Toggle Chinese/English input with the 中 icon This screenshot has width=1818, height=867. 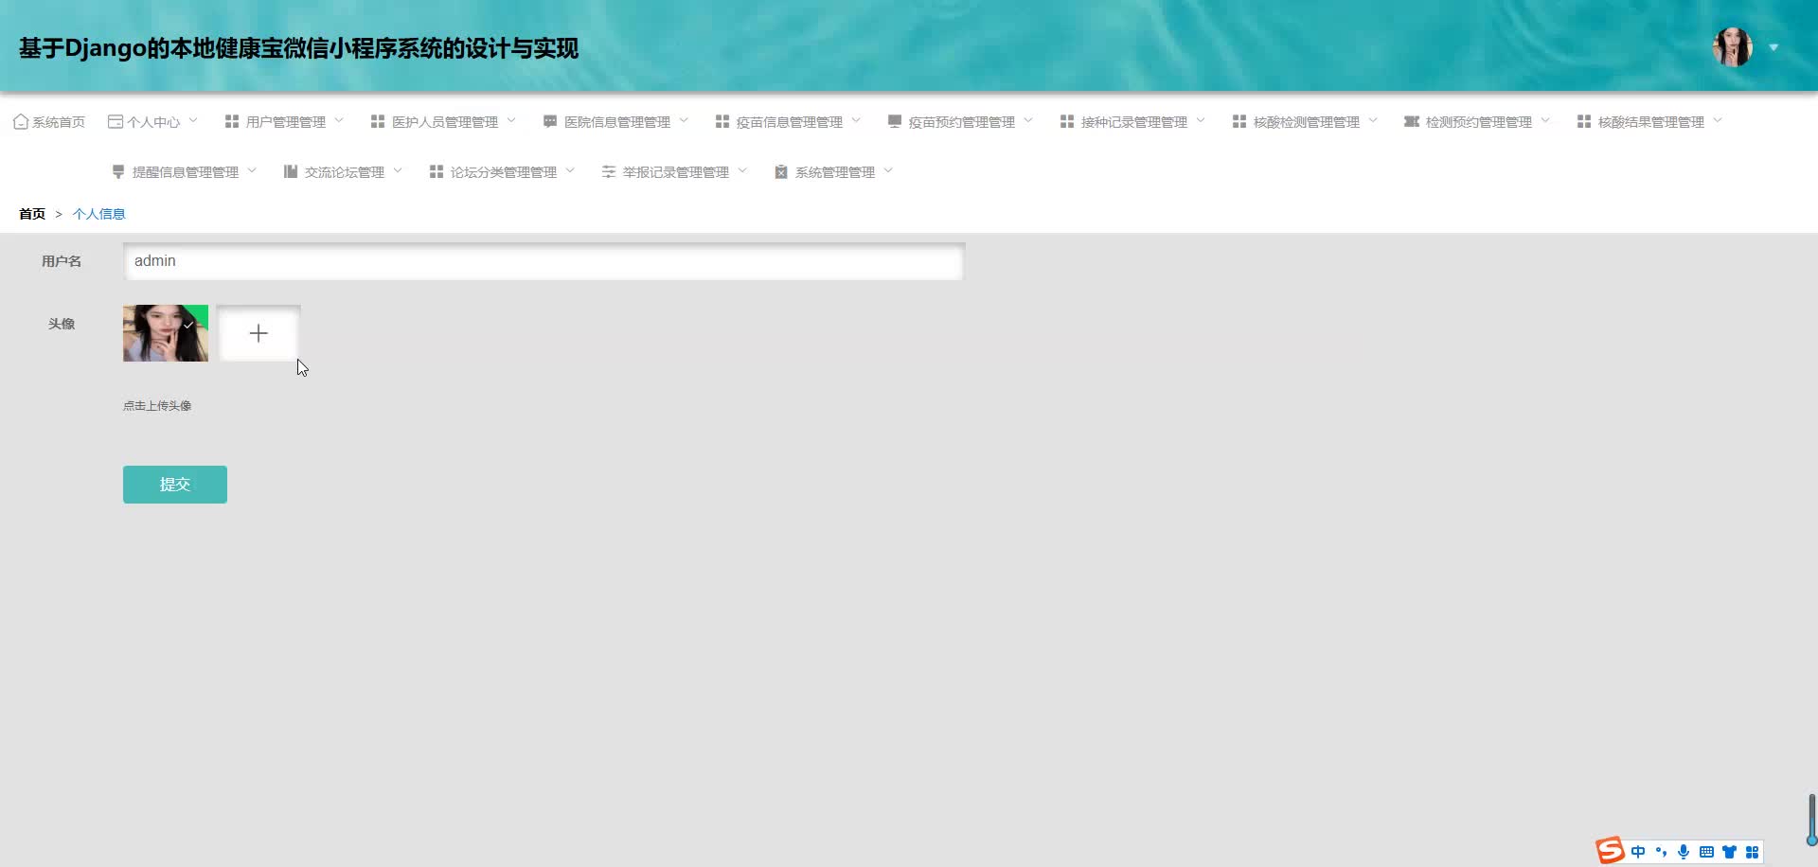click(x=1638, y=852)
